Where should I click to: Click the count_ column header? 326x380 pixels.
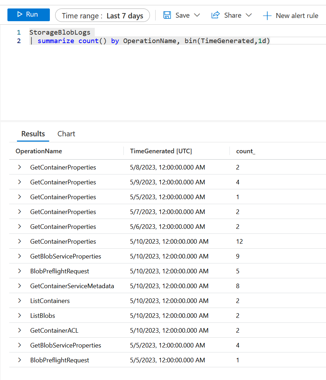pos(245,151)
